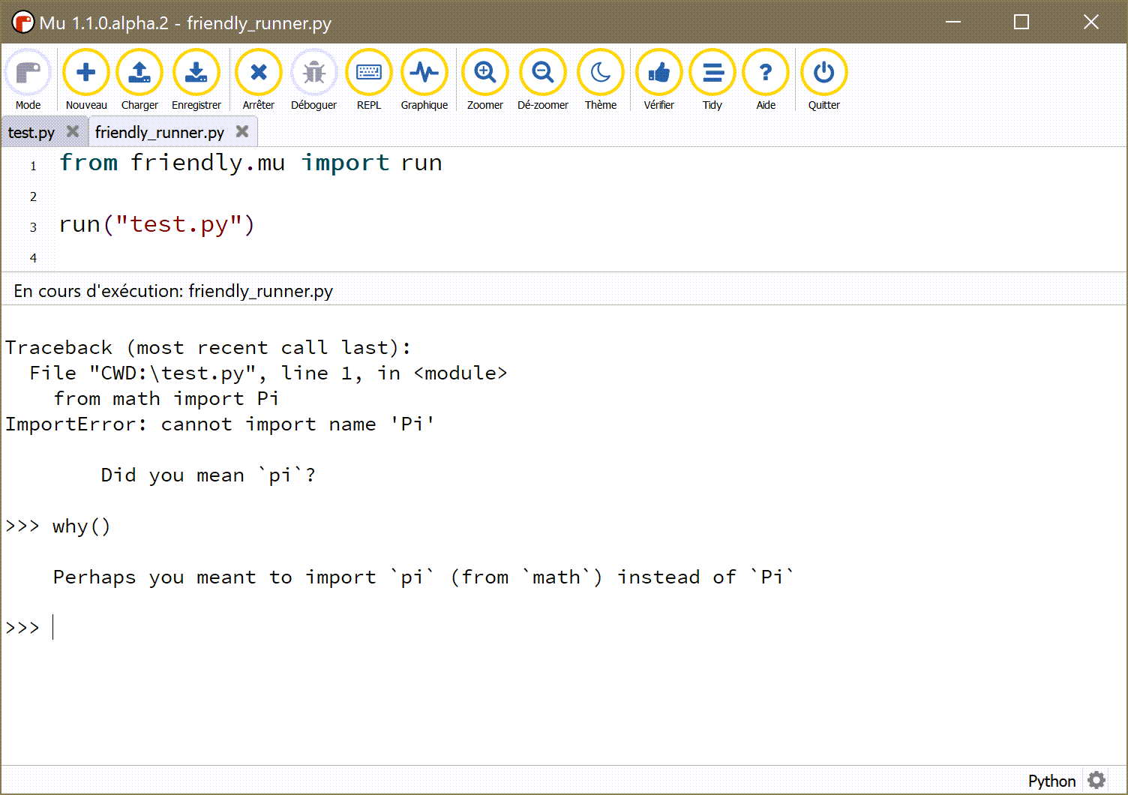Minimize the Mu window

coord(953,22)
